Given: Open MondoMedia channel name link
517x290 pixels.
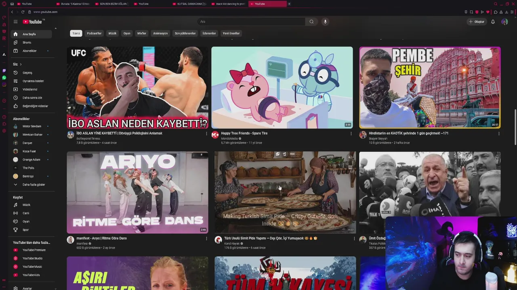Looking at the screenshot, I should coord(229,139).
